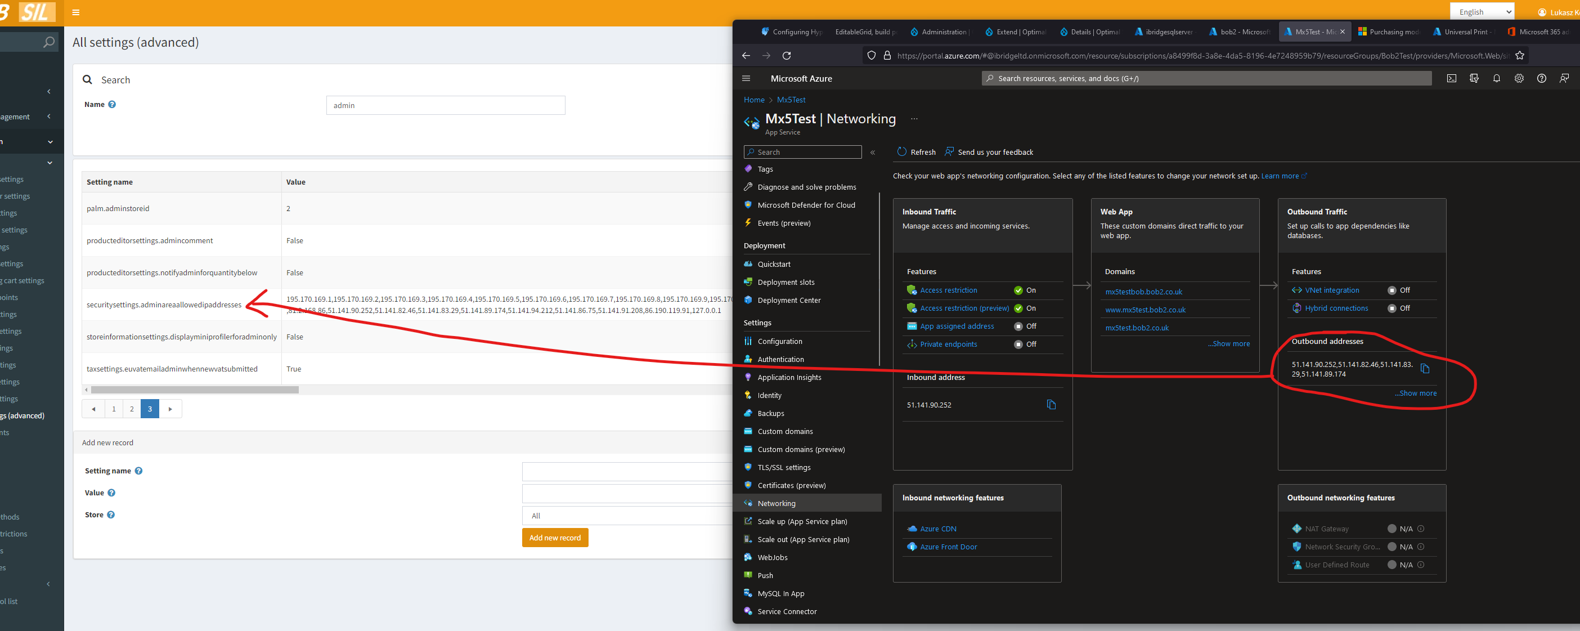Select Configuration in Settings menu
1580x631 pixels.
(779, 341)
